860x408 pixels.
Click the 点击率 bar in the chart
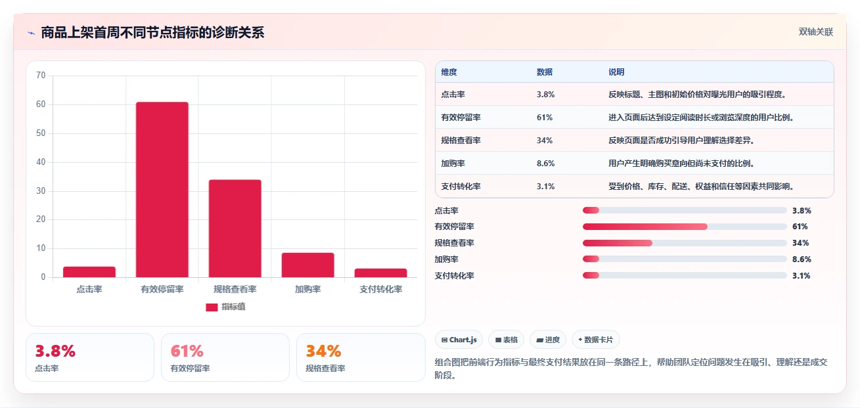[x=89, y=272]
